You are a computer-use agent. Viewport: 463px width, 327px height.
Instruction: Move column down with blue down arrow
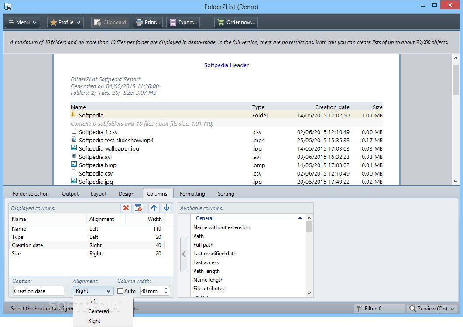pos(167,208)
